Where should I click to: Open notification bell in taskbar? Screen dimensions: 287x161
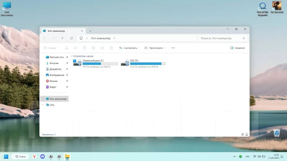pyautogui.click(x=282, y=157)
